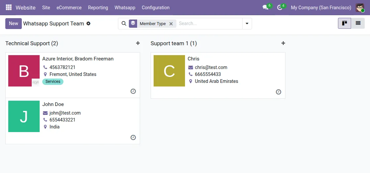Add a record in Technical Support column
The image size is (370, 173).
(x=138, y=43)
